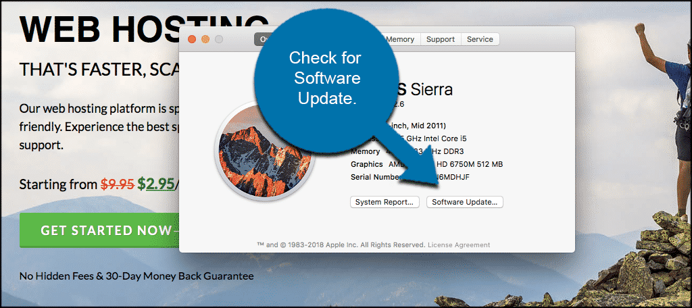Click the Memory specification label row
Viewport: 692px width, 308px height.
[366, 151]
